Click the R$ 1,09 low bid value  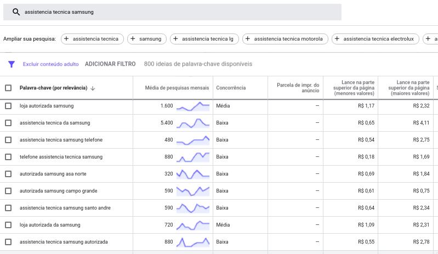(366, 225)
